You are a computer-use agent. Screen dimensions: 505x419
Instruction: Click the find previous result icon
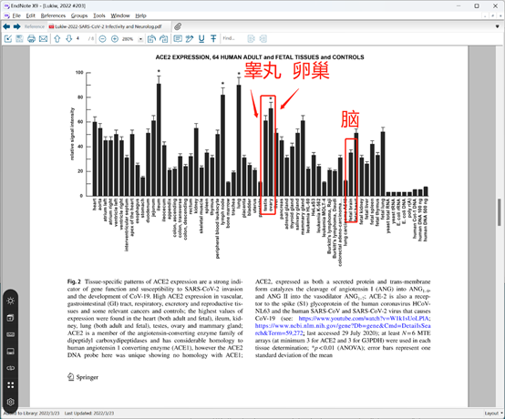[x=252, y=39]
